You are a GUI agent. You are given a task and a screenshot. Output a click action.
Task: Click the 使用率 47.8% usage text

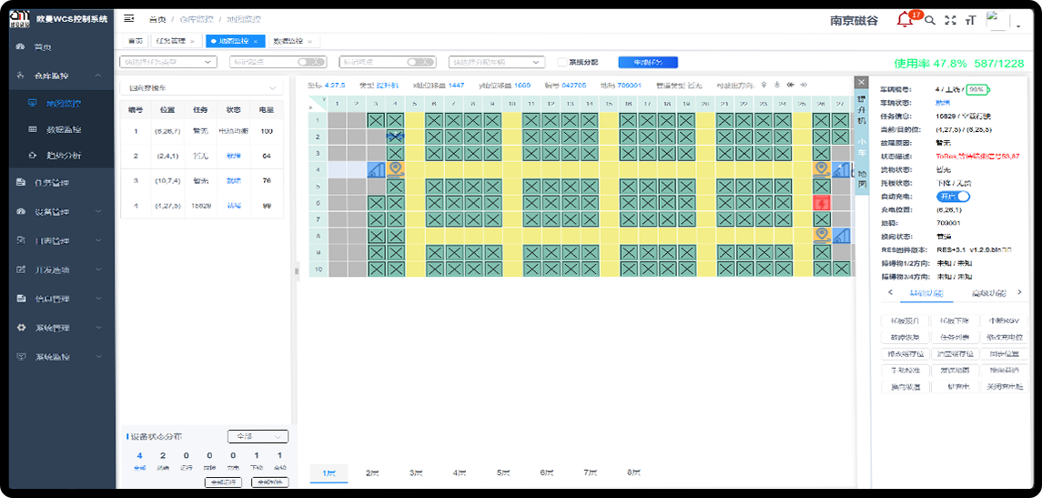tap(930, 63)
